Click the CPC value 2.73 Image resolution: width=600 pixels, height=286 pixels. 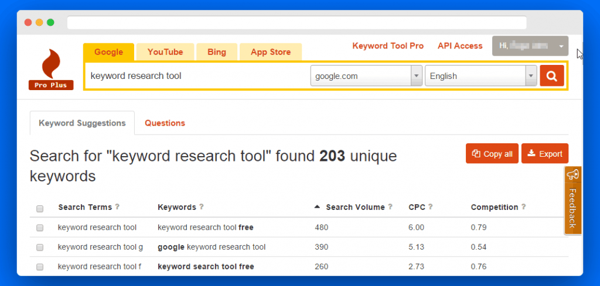[x=417, y=267]
